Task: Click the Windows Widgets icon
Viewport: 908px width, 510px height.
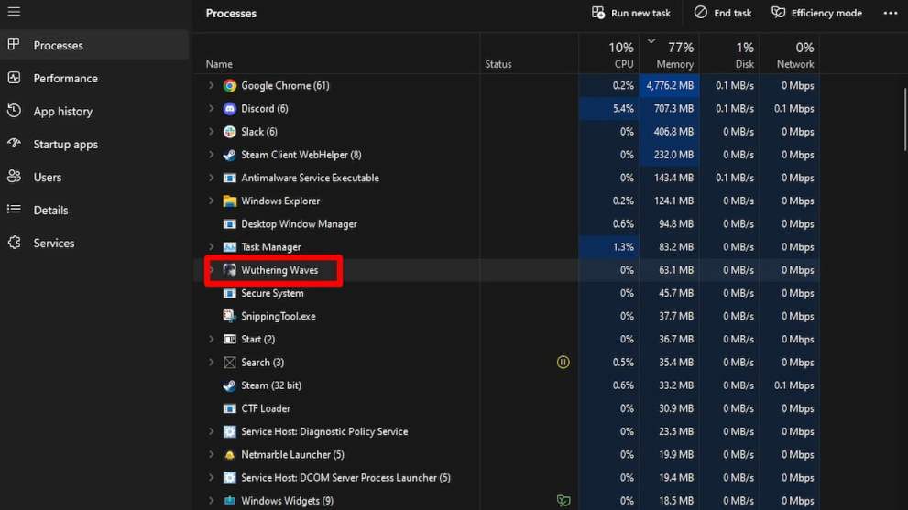Action: pyautogui.click(x=230, y=501)
